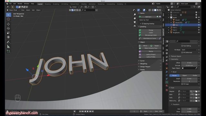This screenshot has width=206, height=116.
Task: Open the Object Data (font) properties tab
Action: pyautogui.click(x=167, y=82)
